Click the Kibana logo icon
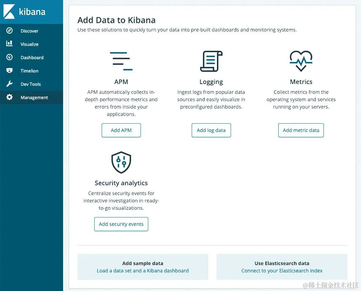This screenshot has width=361, height=291. pos(9,12)
